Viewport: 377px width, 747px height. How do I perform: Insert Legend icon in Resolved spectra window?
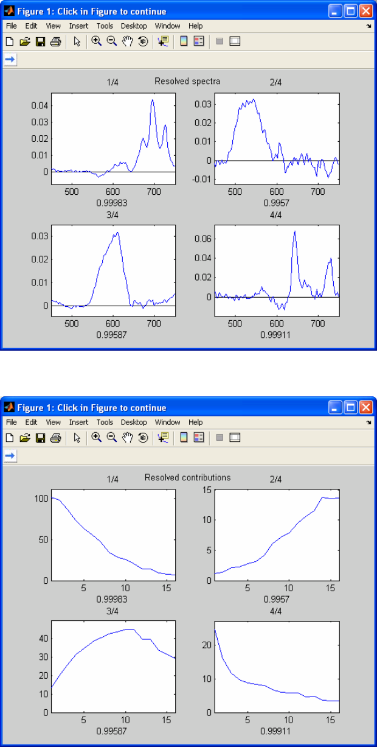click(x=199, y=42)
